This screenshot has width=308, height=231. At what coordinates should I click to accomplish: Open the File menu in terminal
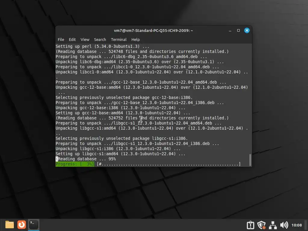pos(61,39)
